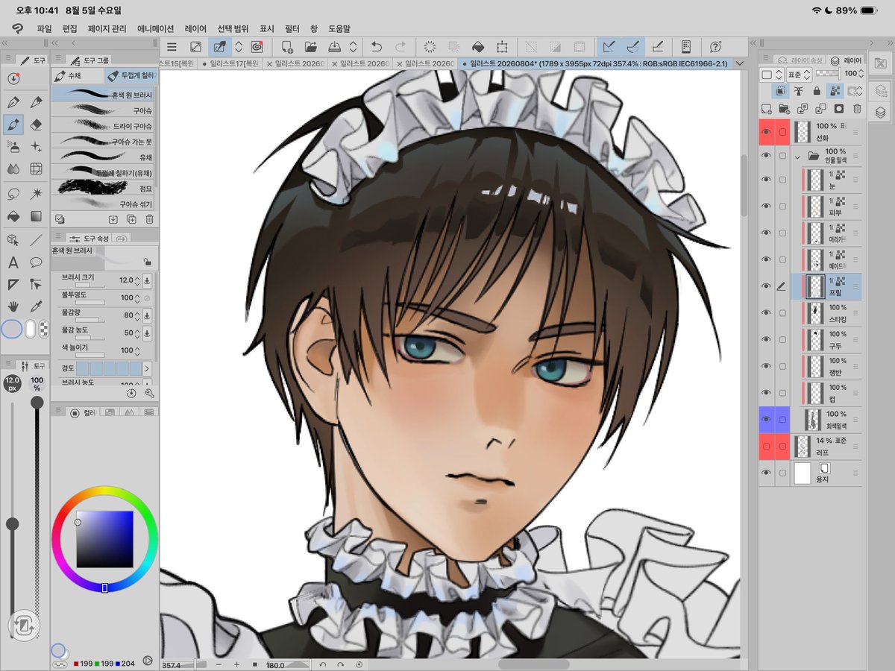The width and height of the screenshot is (895, 671).
Task: Click the 브러시 크기 value stepper
Action: (x=137, y=280)
